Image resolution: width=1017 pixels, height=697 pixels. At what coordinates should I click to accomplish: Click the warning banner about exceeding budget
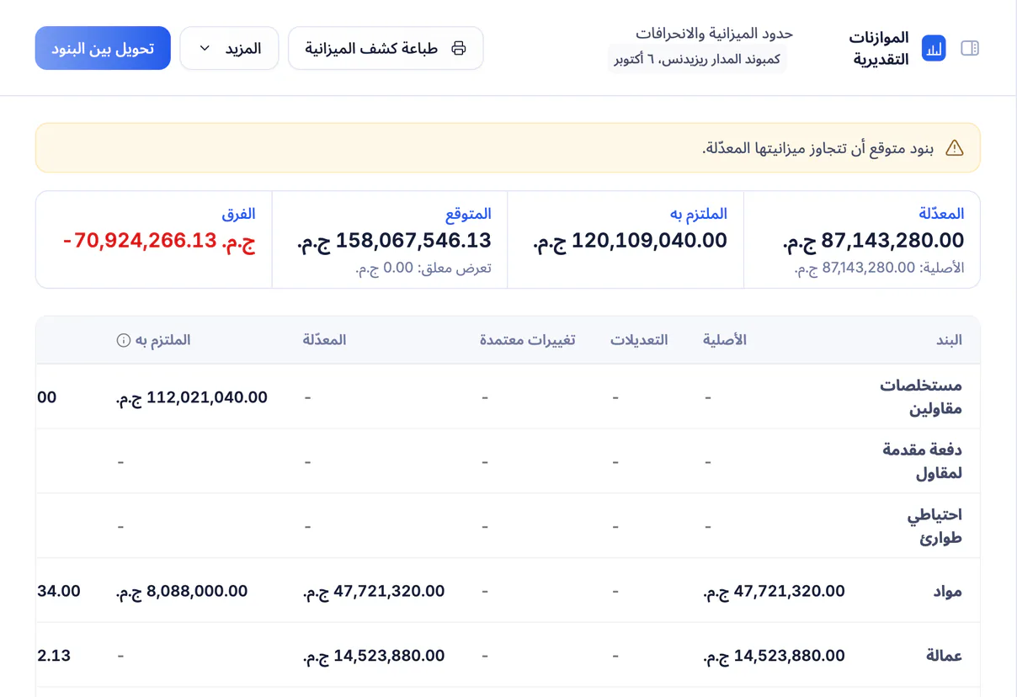508,148
